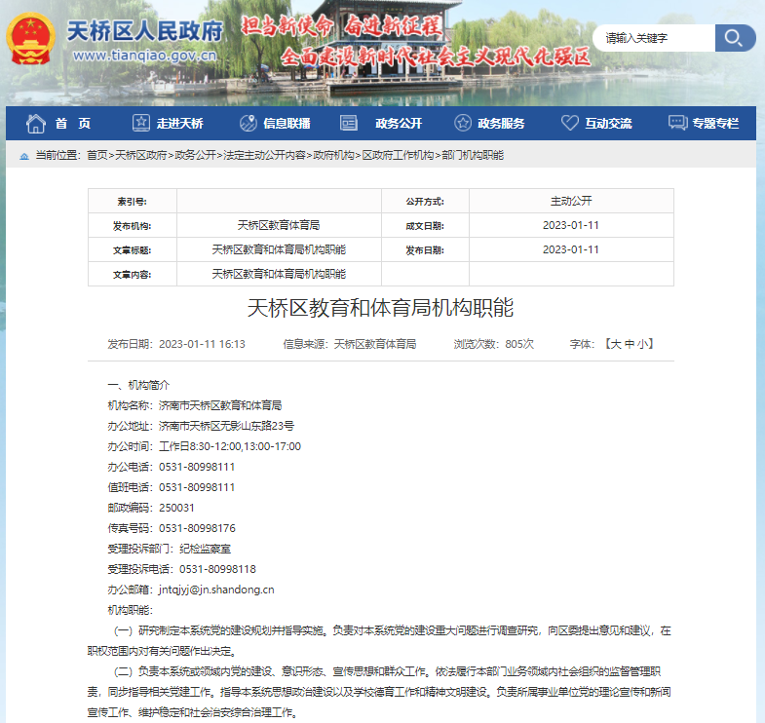Click the article heading 天桥区教育和体育局机构职能
The width and height of the screenshot is (765, 723).
coord(380,308)
